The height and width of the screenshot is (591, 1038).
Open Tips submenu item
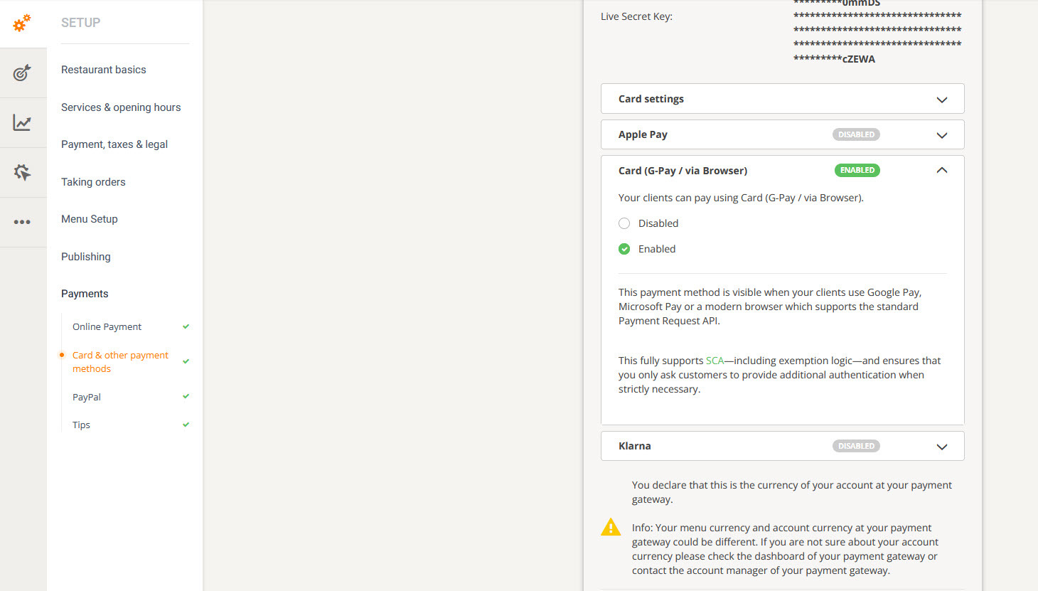click(x=81, y=425)
